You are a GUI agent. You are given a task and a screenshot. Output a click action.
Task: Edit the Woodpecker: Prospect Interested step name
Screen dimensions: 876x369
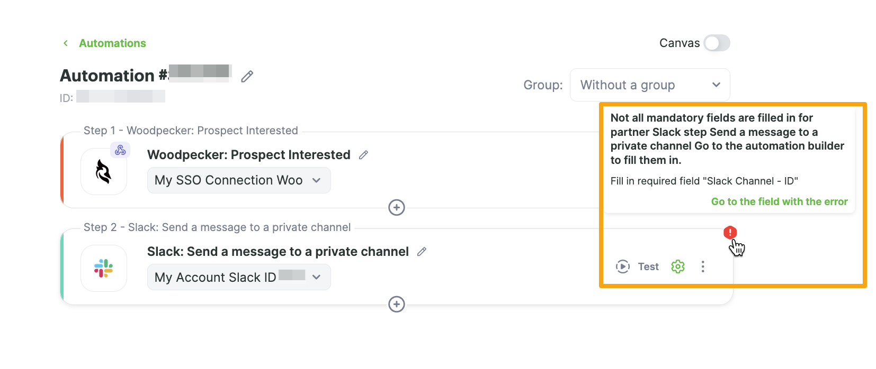[363, 155]
